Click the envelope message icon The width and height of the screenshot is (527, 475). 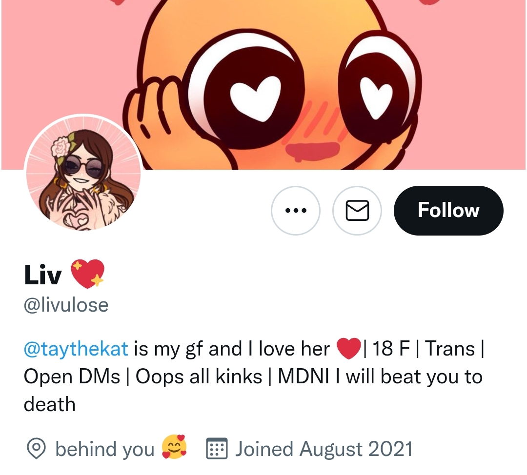click(357, 211)
